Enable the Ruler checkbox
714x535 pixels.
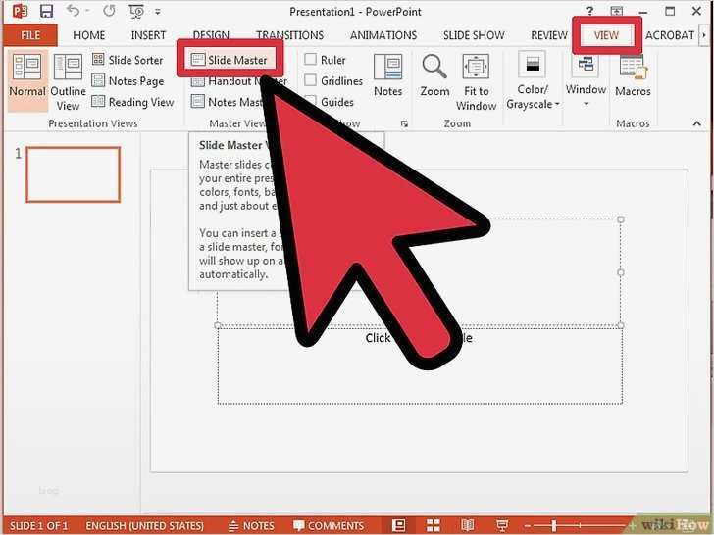pos(311,59)
